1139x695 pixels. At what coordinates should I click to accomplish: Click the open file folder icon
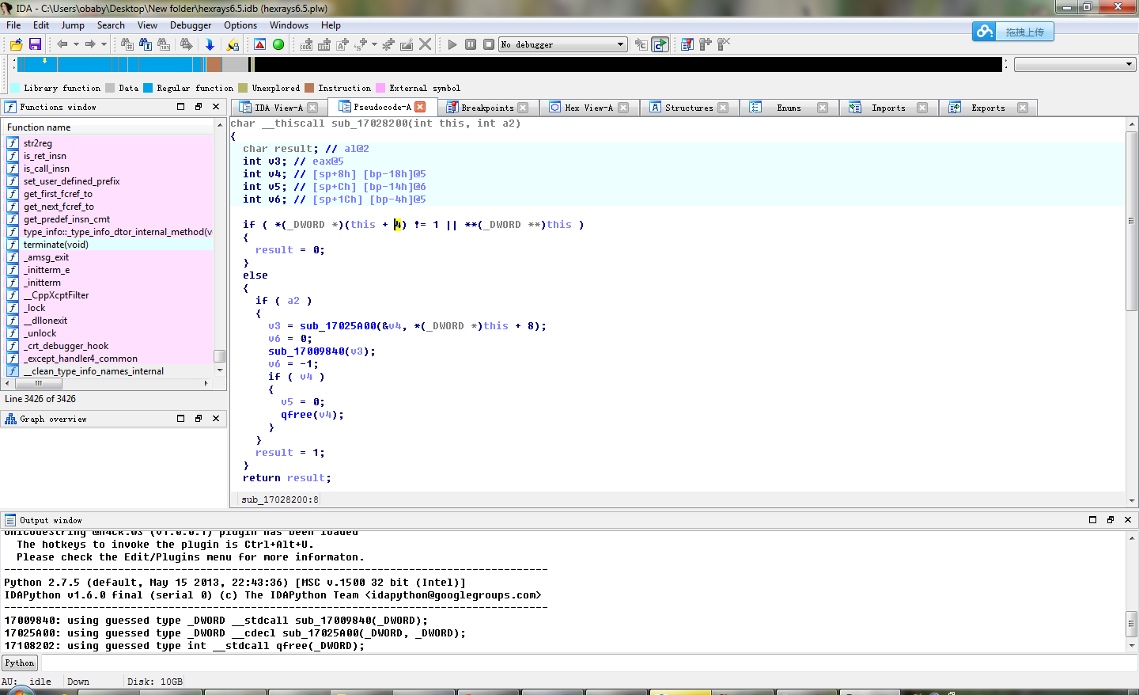pos(16,44)
